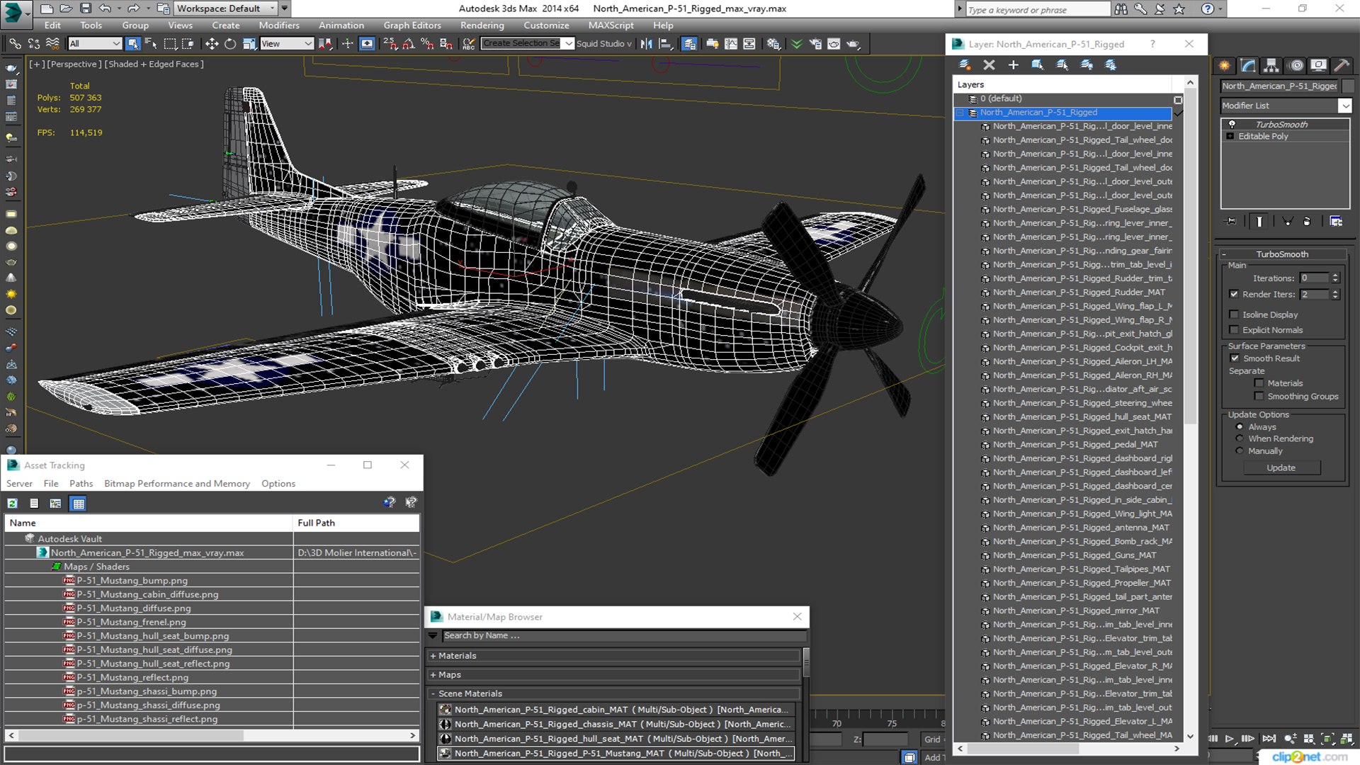
Task: Open the Graph Editors menu
Action: [x=412, y=25]
